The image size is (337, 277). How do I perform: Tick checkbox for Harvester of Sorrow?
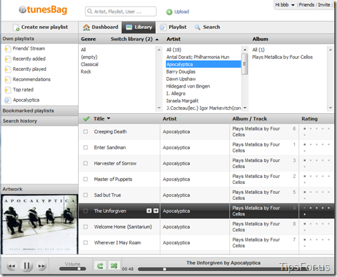point(86,163)
